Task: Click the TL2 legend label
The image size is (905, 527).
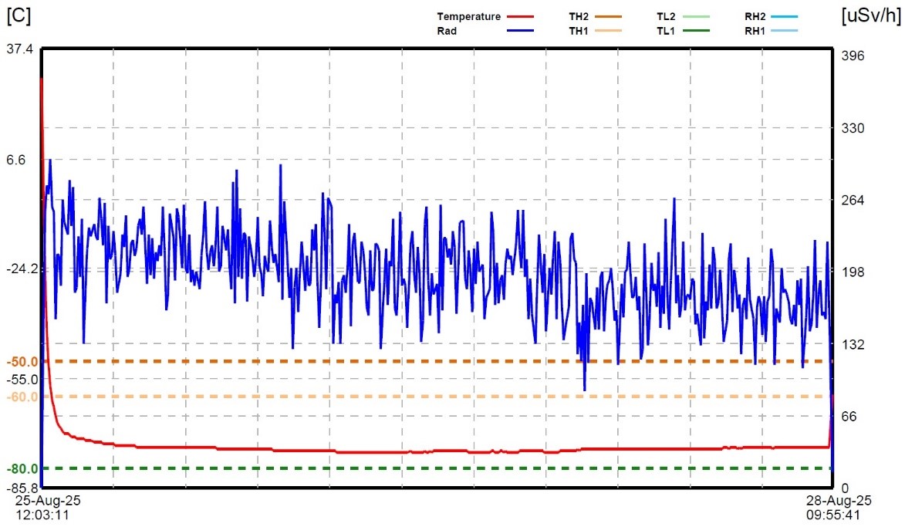Action: [x=666, y=16]
